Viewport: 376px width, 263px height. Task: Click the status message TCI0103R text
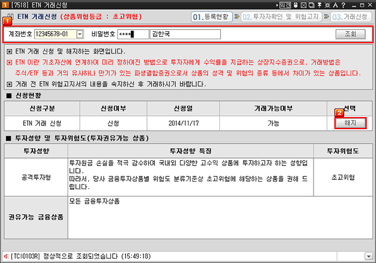tap(81, 256)
